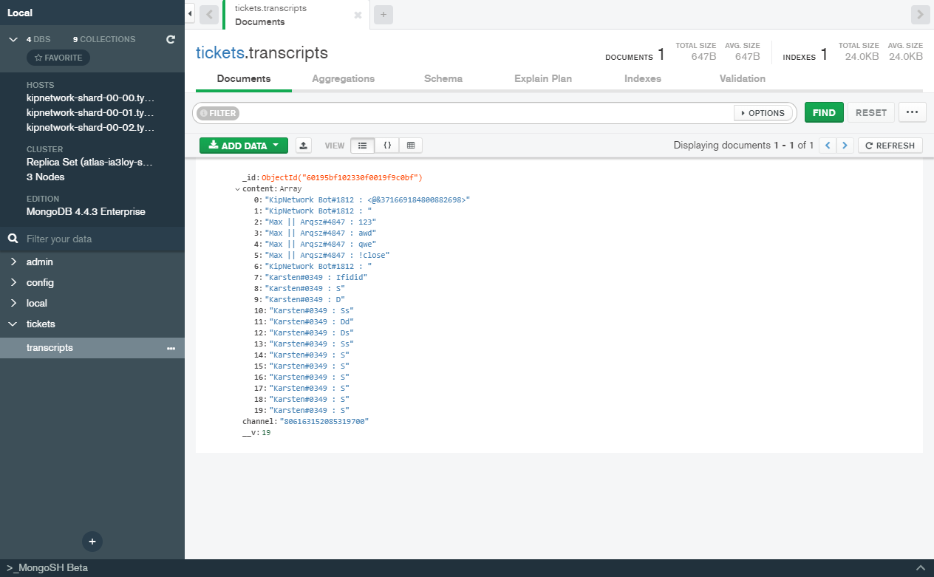
Task: Expand query Options
Action: 763,113
